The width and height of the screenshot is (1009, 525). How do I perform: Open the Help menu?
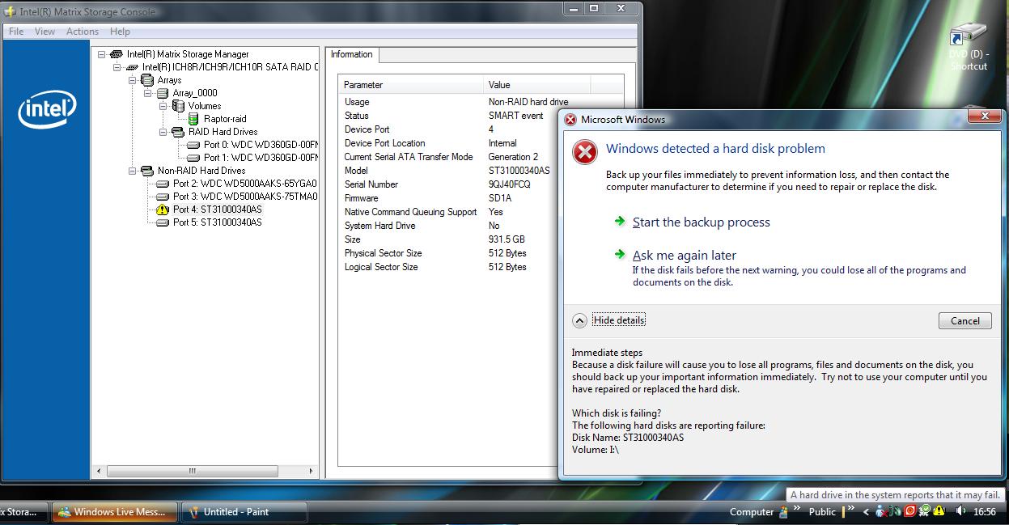[x=120, y=32]
